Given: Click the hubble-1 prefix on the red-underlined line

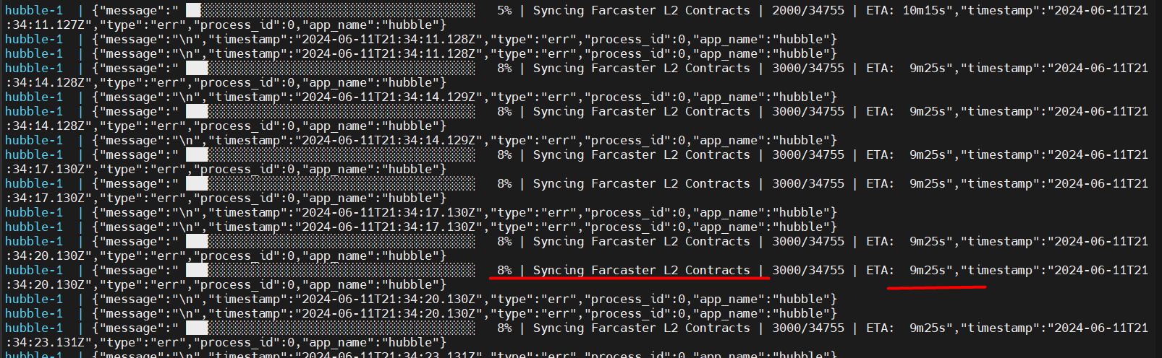Looking at the screenshot, I should point(34,271).
